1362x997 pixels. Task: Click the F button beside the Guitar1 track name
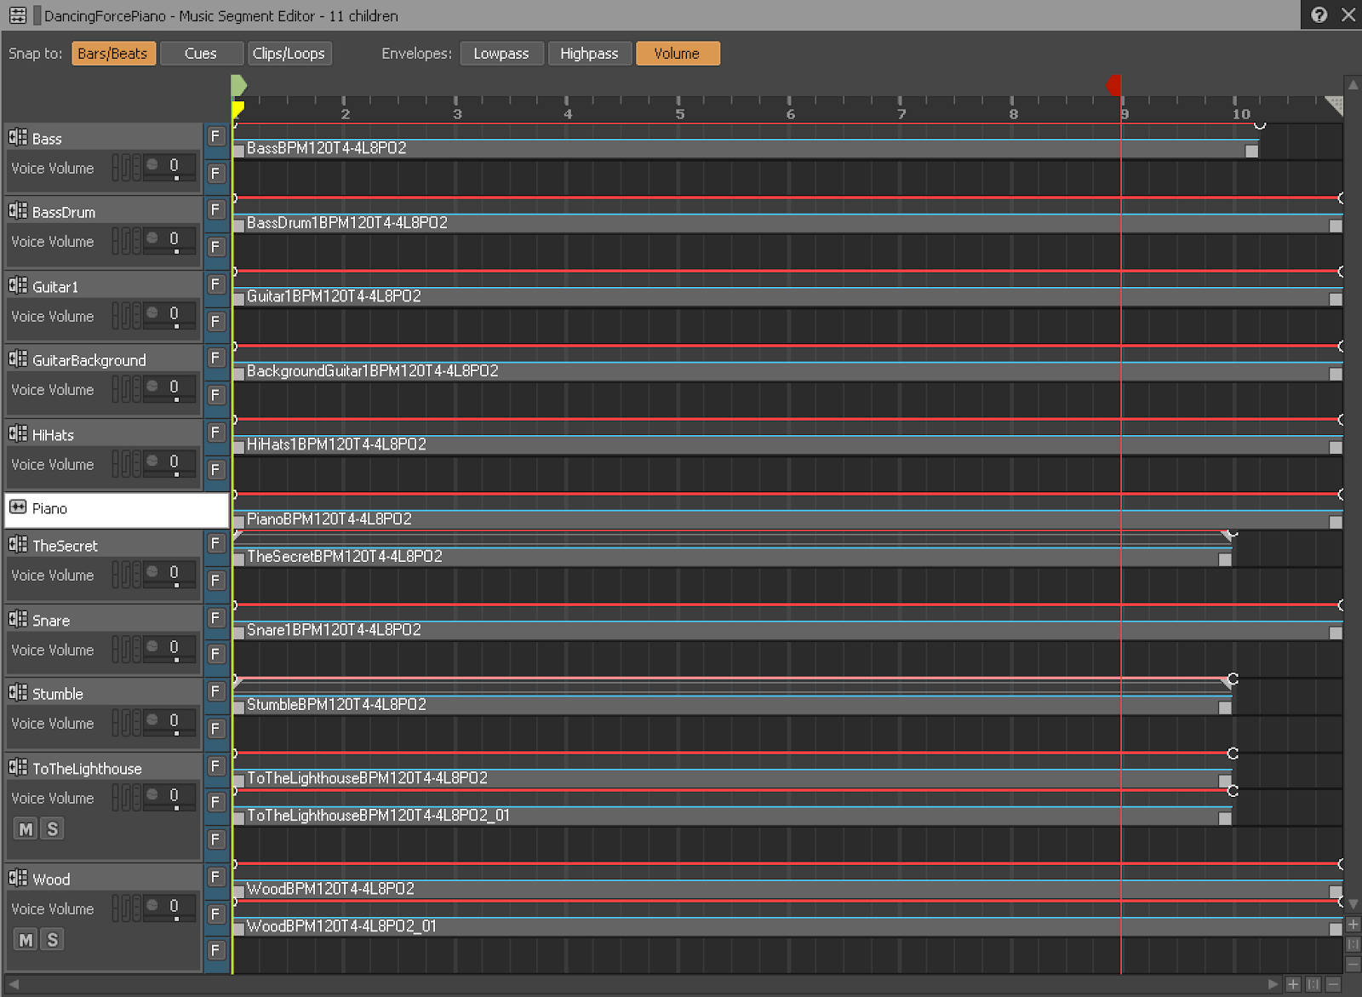coord(215,284)
